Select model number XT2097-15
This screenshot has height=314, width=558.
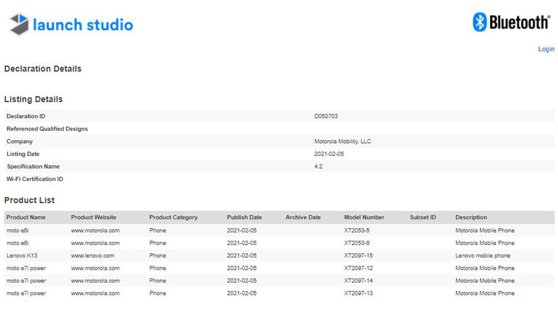coord(358,255)
